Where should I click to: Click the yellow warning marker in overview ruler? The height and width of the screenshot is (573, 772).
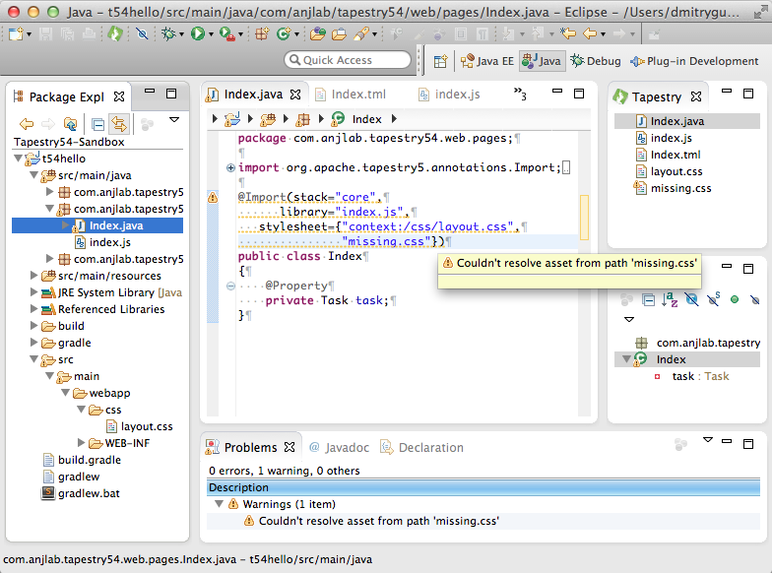(x=584, y=217)
